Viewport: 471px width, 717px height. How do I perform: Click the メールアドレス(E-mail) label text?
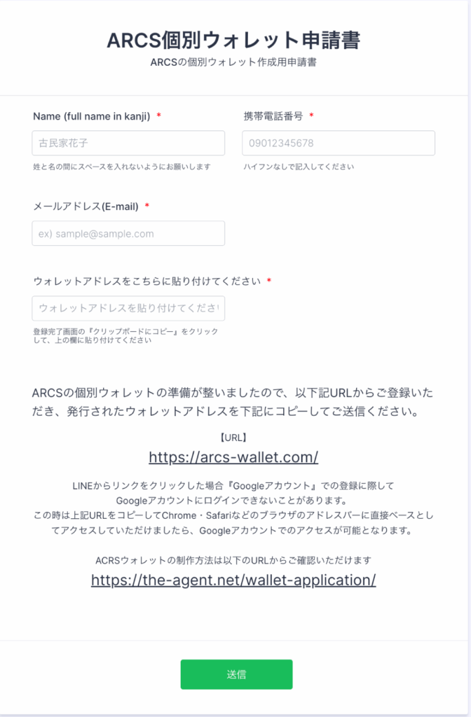[86, 207]
